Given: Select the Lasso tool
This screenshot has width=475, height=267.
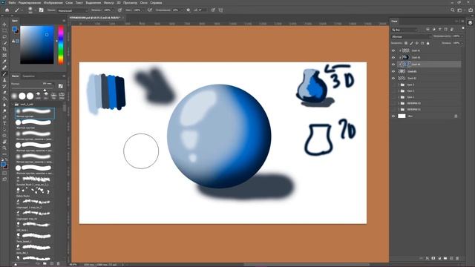Looking at the screenshot, I should (x=4, y=36).
